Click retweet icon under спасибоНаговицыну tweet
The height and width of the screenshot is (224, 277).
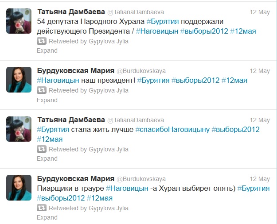click(41, 149)
